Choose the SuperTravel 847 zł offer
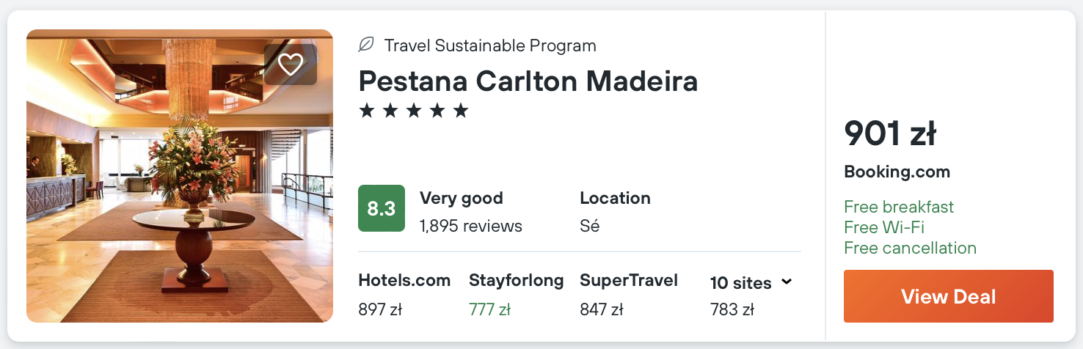The height and width of the screenshot is (349, 1083). 628,294
